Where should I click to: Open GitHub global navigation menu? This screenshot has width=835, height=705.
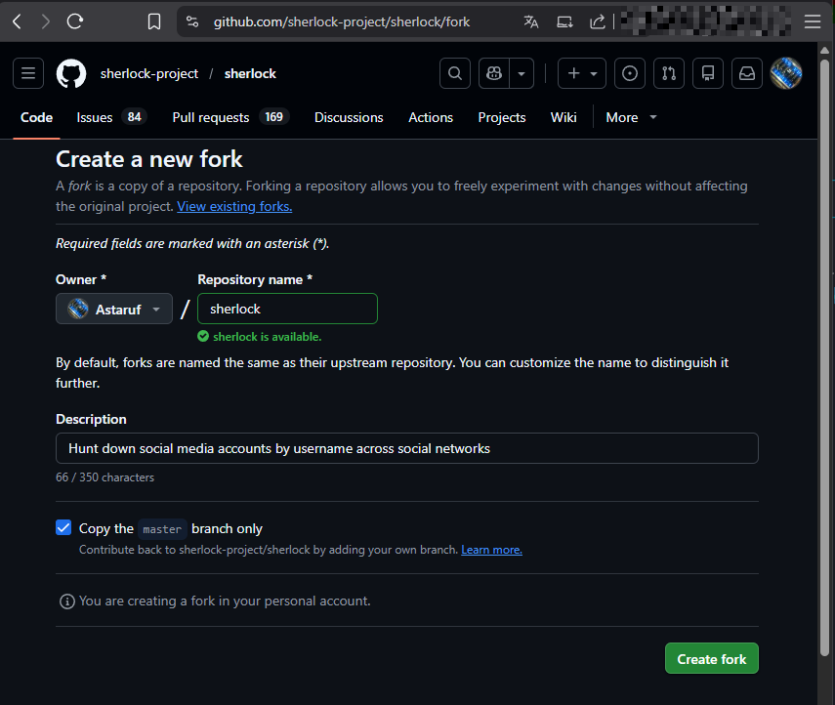pos(28,73)
